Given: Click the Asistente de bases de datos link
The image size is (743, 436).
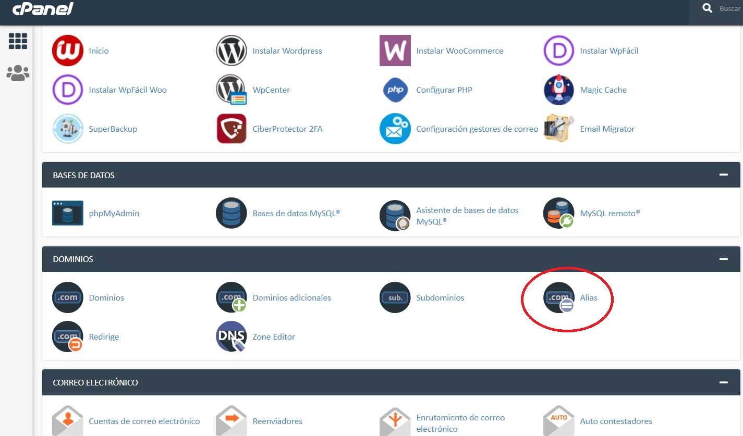Looking at the screenshot, I should pyautogui.click(x=467, y=216).
